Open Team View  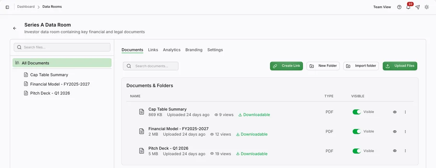pyautogui.click(x=382, y=7)
